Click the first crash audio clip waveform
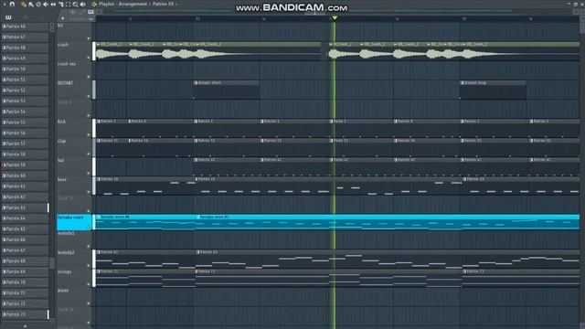Viewport: 585px width, 329px height. 112,54
